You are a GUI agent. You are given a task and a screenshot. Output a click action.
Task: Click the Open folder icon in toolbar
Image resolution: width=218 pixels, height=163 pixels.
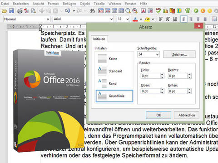click(5, 11)
